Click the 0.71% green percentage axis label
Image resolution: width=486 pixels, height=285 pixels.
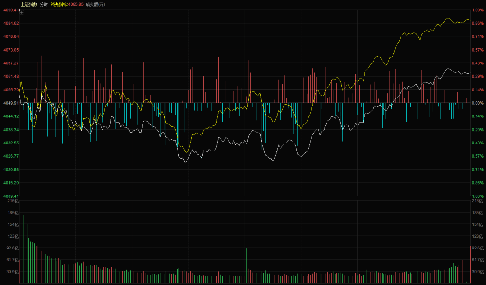click(x=477, y=169)
